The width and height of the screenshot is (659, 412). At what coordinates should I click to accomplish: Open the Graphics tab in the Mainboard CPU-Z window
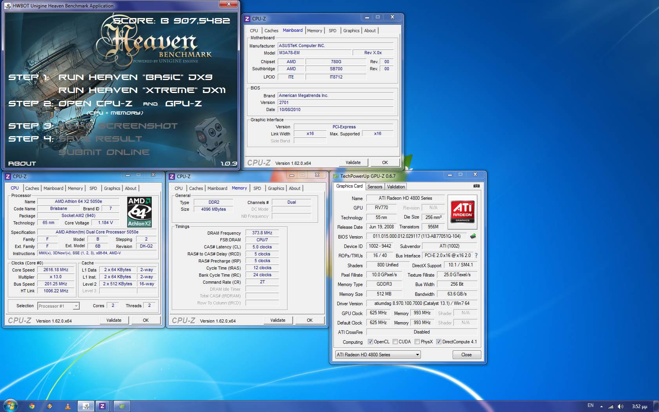351,31
